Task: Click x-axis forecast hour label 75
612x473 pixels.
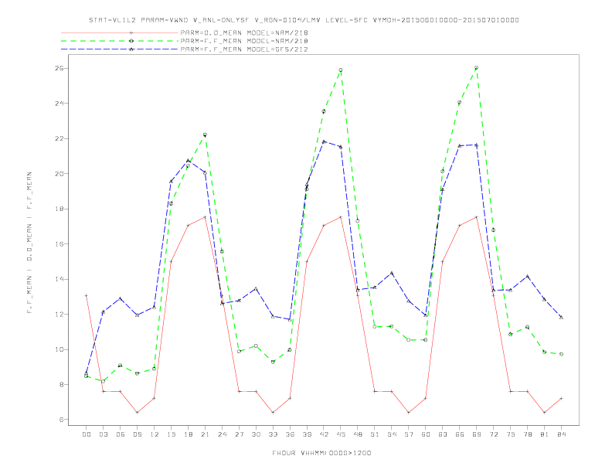Action: click(x=511, y=434)
